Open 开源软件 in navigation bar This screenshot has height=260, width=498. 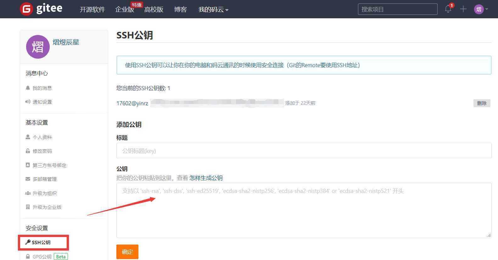pyautogui.click(x=92, y=9)
